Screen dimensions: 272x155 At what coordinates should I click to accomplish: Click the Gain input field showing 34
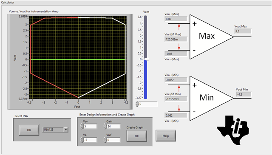[113, 127]
